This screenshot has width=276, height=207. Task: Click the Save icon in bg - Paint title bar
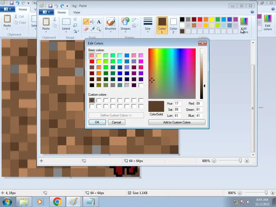[x=50, y=6]
